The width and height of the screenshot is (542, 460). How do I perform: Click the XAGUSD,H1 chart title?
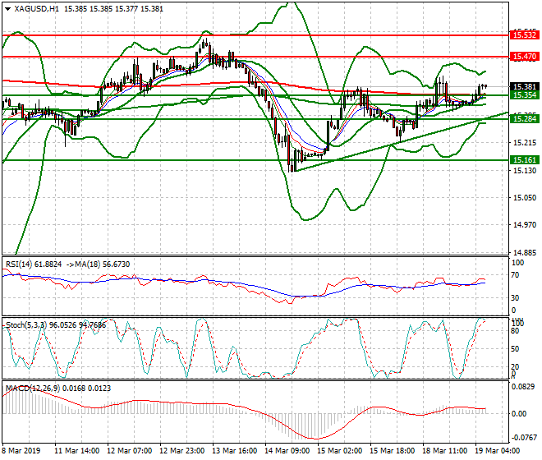point(36,8)
